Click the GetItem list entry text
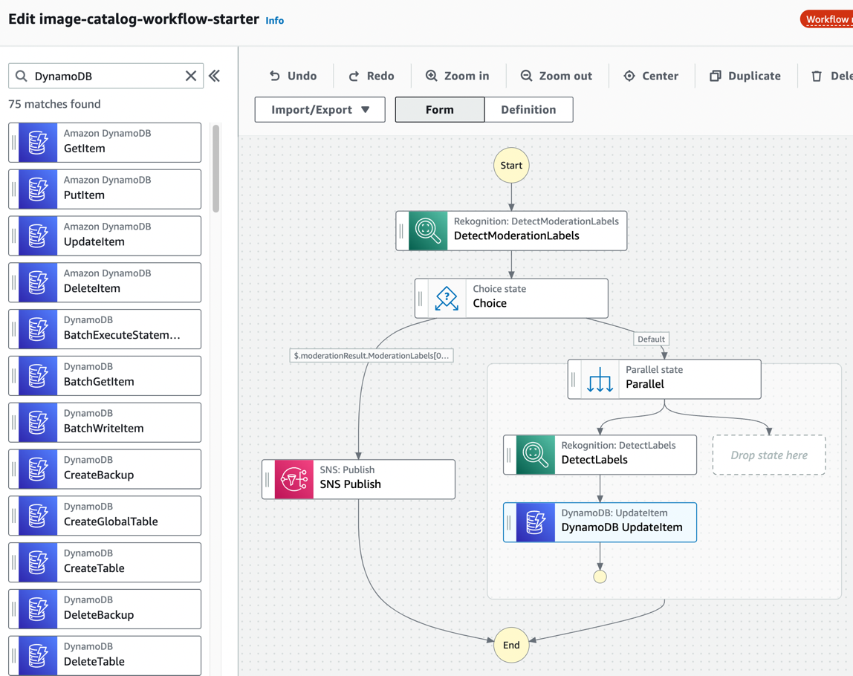 (x=84, y=149)
